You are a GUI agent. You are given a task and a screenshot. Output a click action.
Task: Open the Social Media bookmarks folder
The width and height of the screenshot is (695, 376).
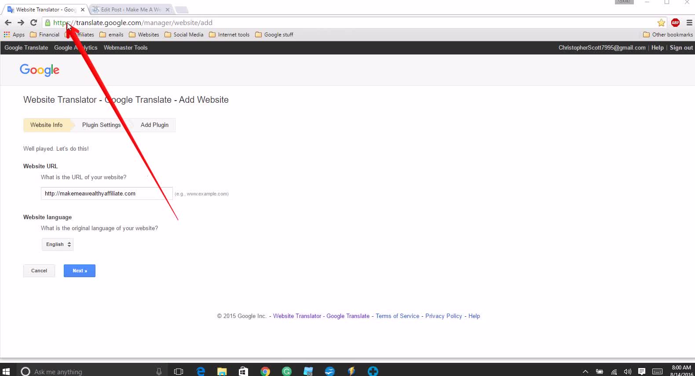[184, 34]
